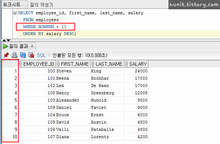This screenshot has height=144, width=220.
Task: Click row number 5 header
Action: click(10, 100)
